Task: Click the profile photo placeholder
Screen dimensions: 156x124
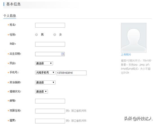Action: [134, 38]
